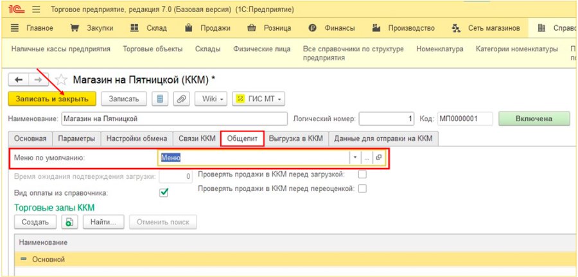Click the green refresh icon under Торговые залы
578x277 pixels.
(69, 222)
